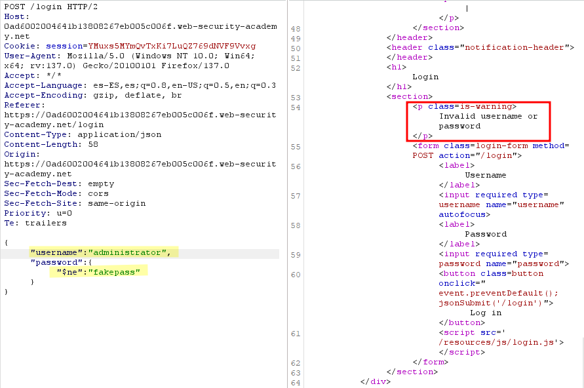584x388 pixels.
Task: Select the Content-Length value 58
Action: (93, 144)
